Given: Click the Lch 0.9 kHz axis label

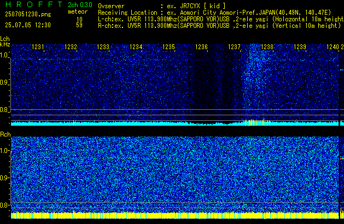Looking at the screenshot, I should 4,82.
